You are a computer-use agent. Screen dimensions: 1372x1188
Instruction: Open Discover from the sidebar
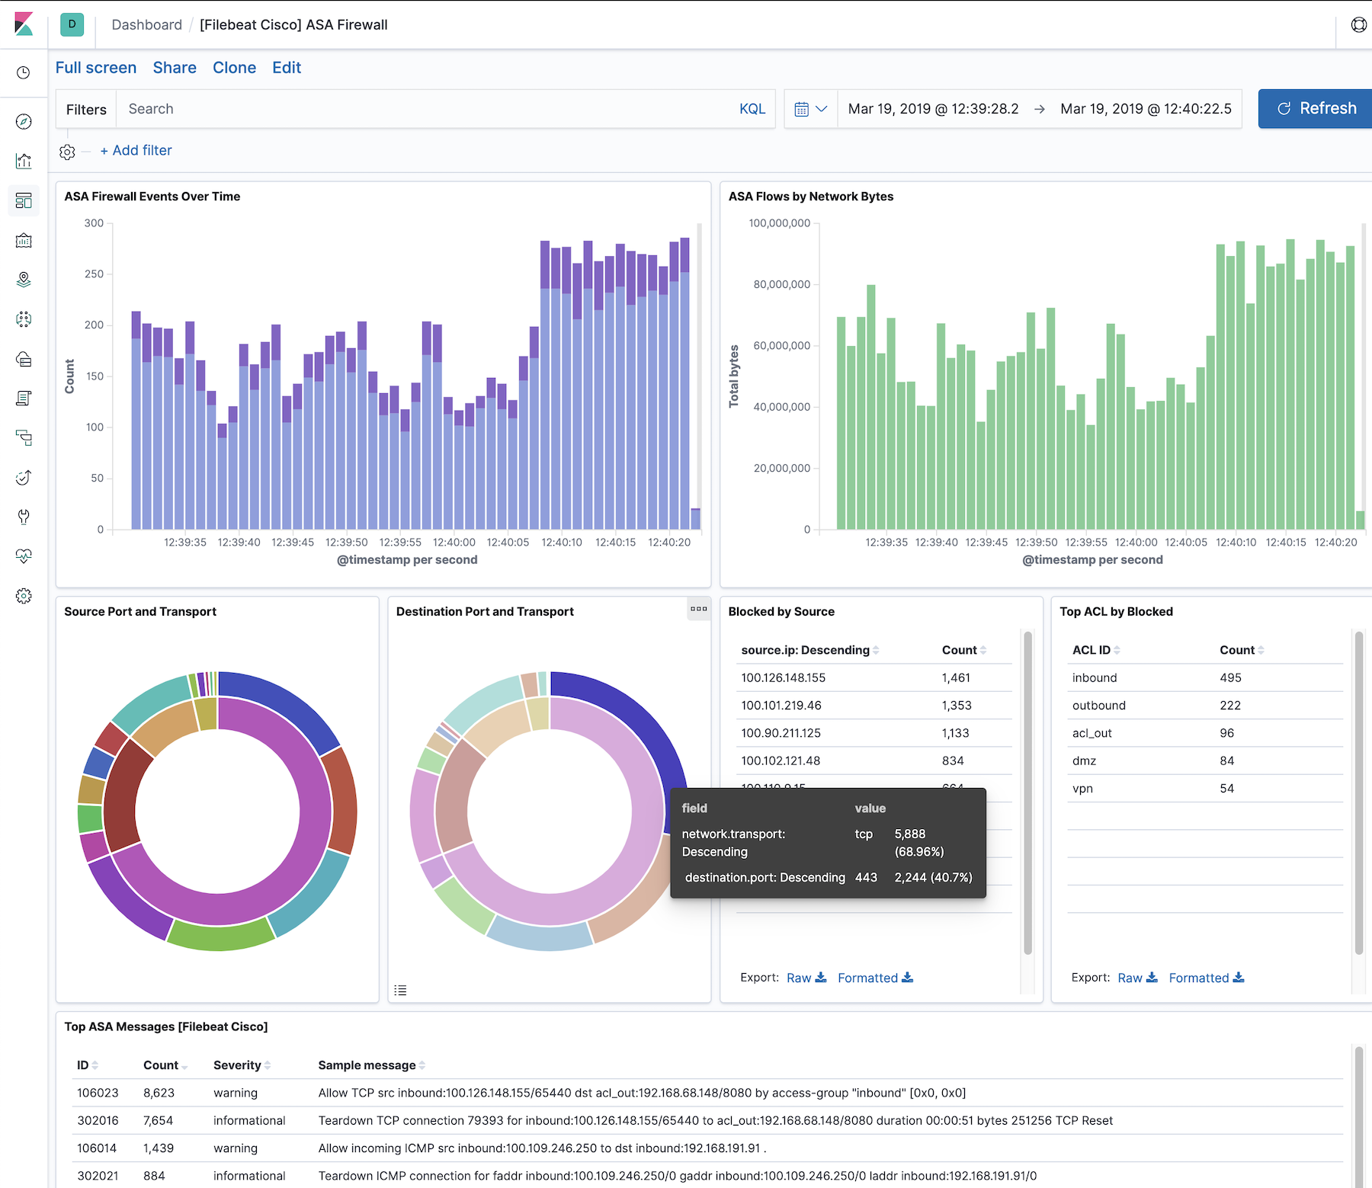(24, 121)
